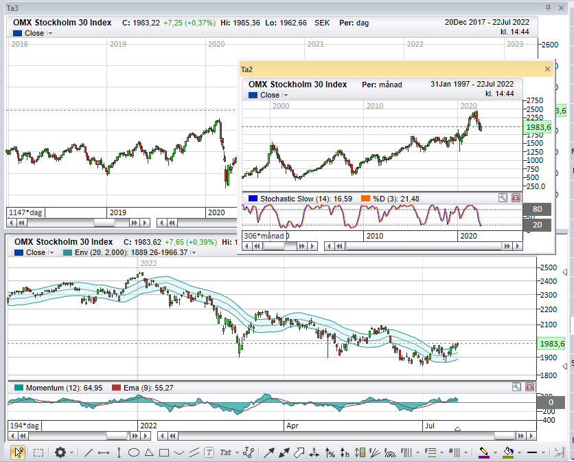The height and width of the screenshot is (462, 574).
Task: Select the double-headed arrow tool
Action: (x=284, y=453)
